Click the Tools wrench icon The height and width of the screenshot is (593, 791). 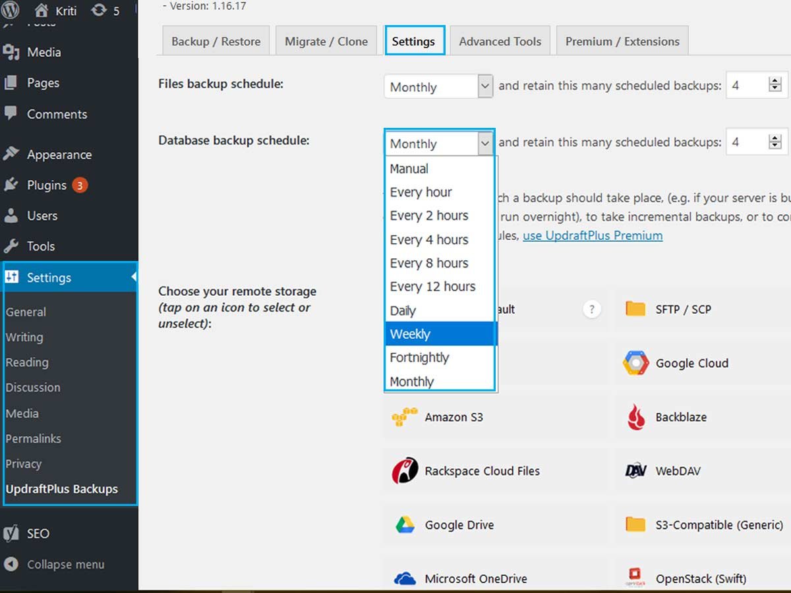click(x=11, y=246)
